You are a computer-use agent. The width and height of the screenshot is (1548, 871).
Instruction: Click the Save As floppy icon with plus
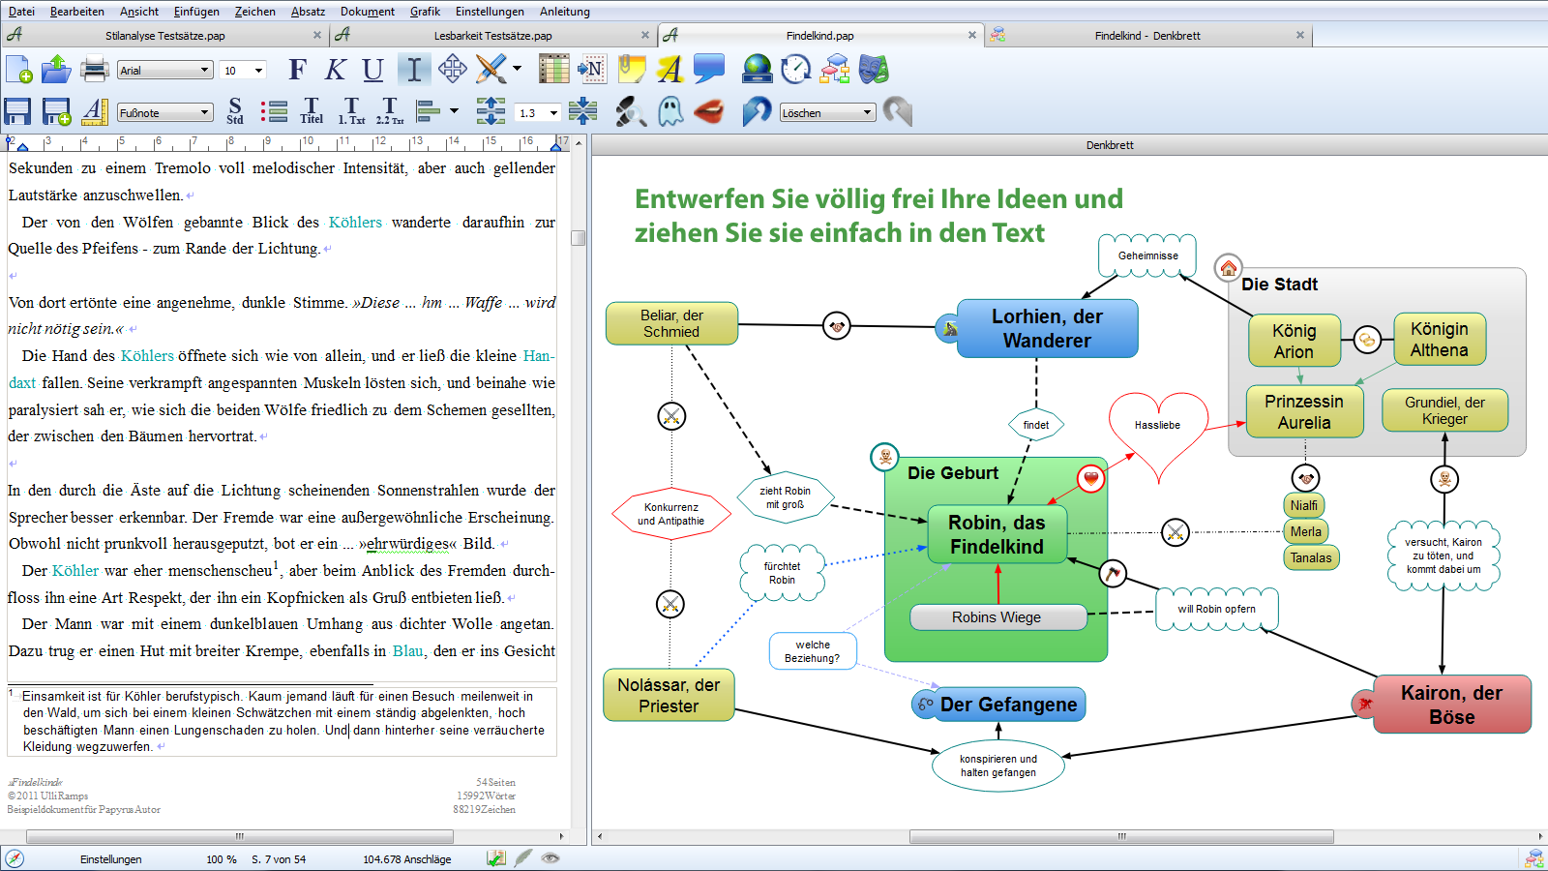pos(56,112)
